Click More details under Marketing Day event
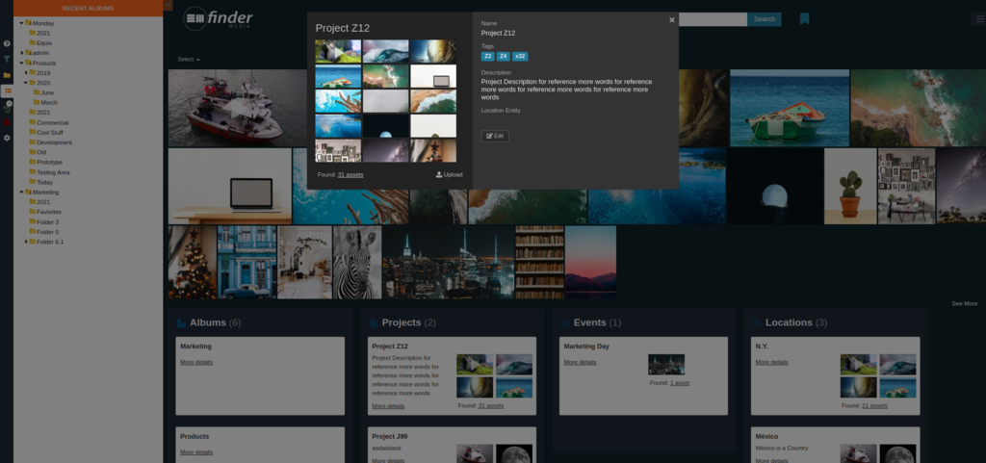Image resolution: width=986 pixels, height=463 pixels. [580, 362]
